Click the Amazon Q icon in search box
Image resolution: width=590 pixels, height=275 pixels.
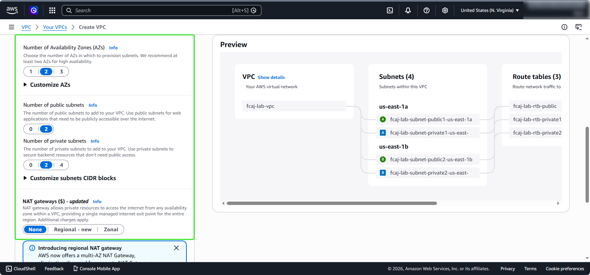pos(253,10)
